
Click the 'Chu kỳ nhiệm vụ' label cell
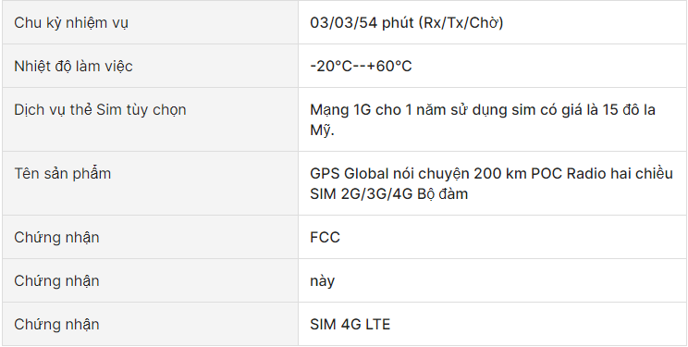pos(150,22)
